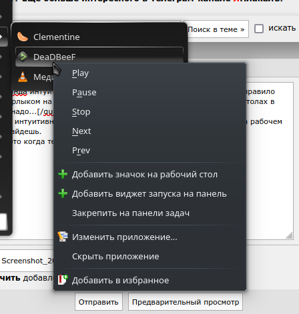This screenshot has height=314, width=299.
Task: Click the edit application icon
Action: pyautogui.click(x=63, y=237)
